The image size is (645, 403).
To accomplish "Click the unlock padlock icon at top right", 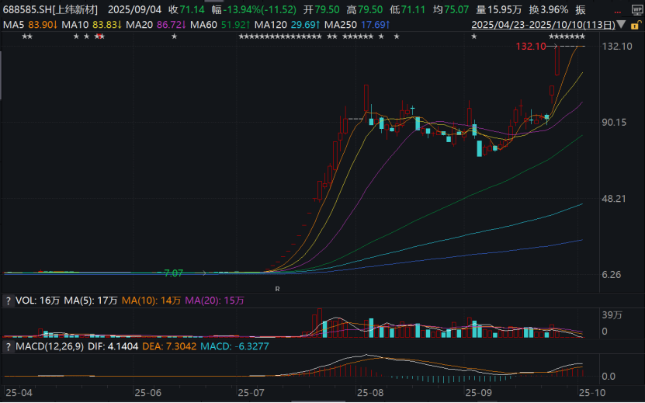I will click(635, 26).
